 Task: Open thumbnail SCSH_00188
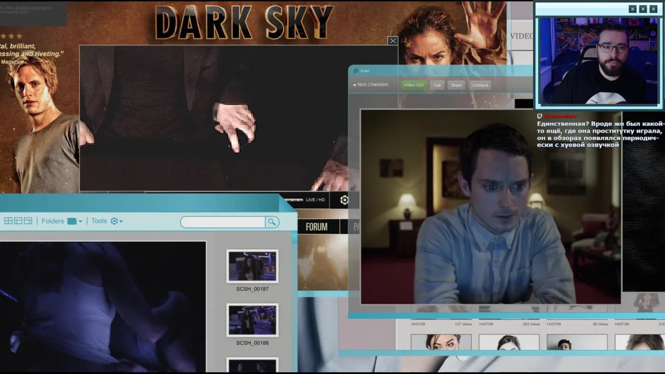(252, 320)
